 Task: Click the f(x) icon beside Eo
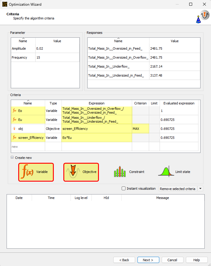click(14, 111)
